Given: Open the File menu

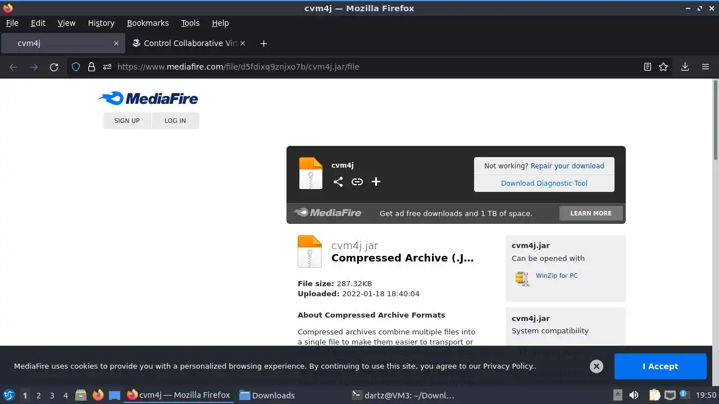Looking at the screenshot, I should 12,23.
